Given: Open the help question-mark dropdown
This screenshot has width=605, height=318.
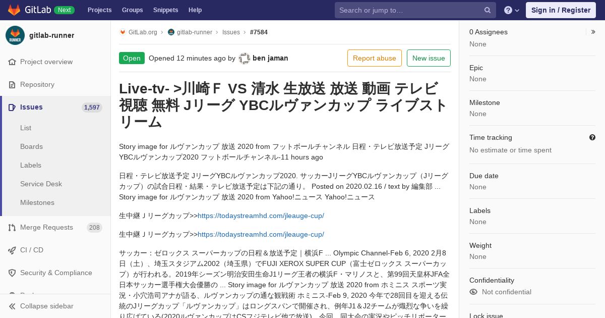Looking at the screenshot, I should (511, 10).
